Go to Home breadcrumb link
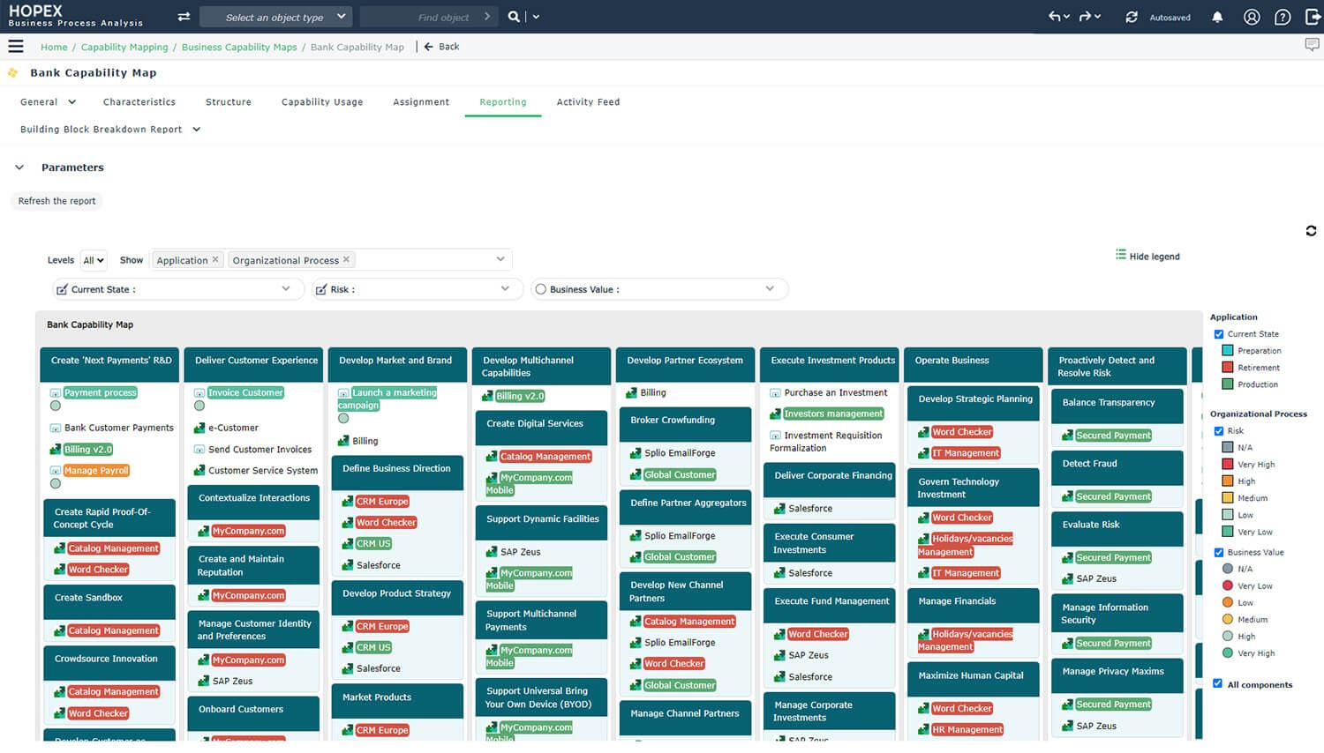 [54, 48]
